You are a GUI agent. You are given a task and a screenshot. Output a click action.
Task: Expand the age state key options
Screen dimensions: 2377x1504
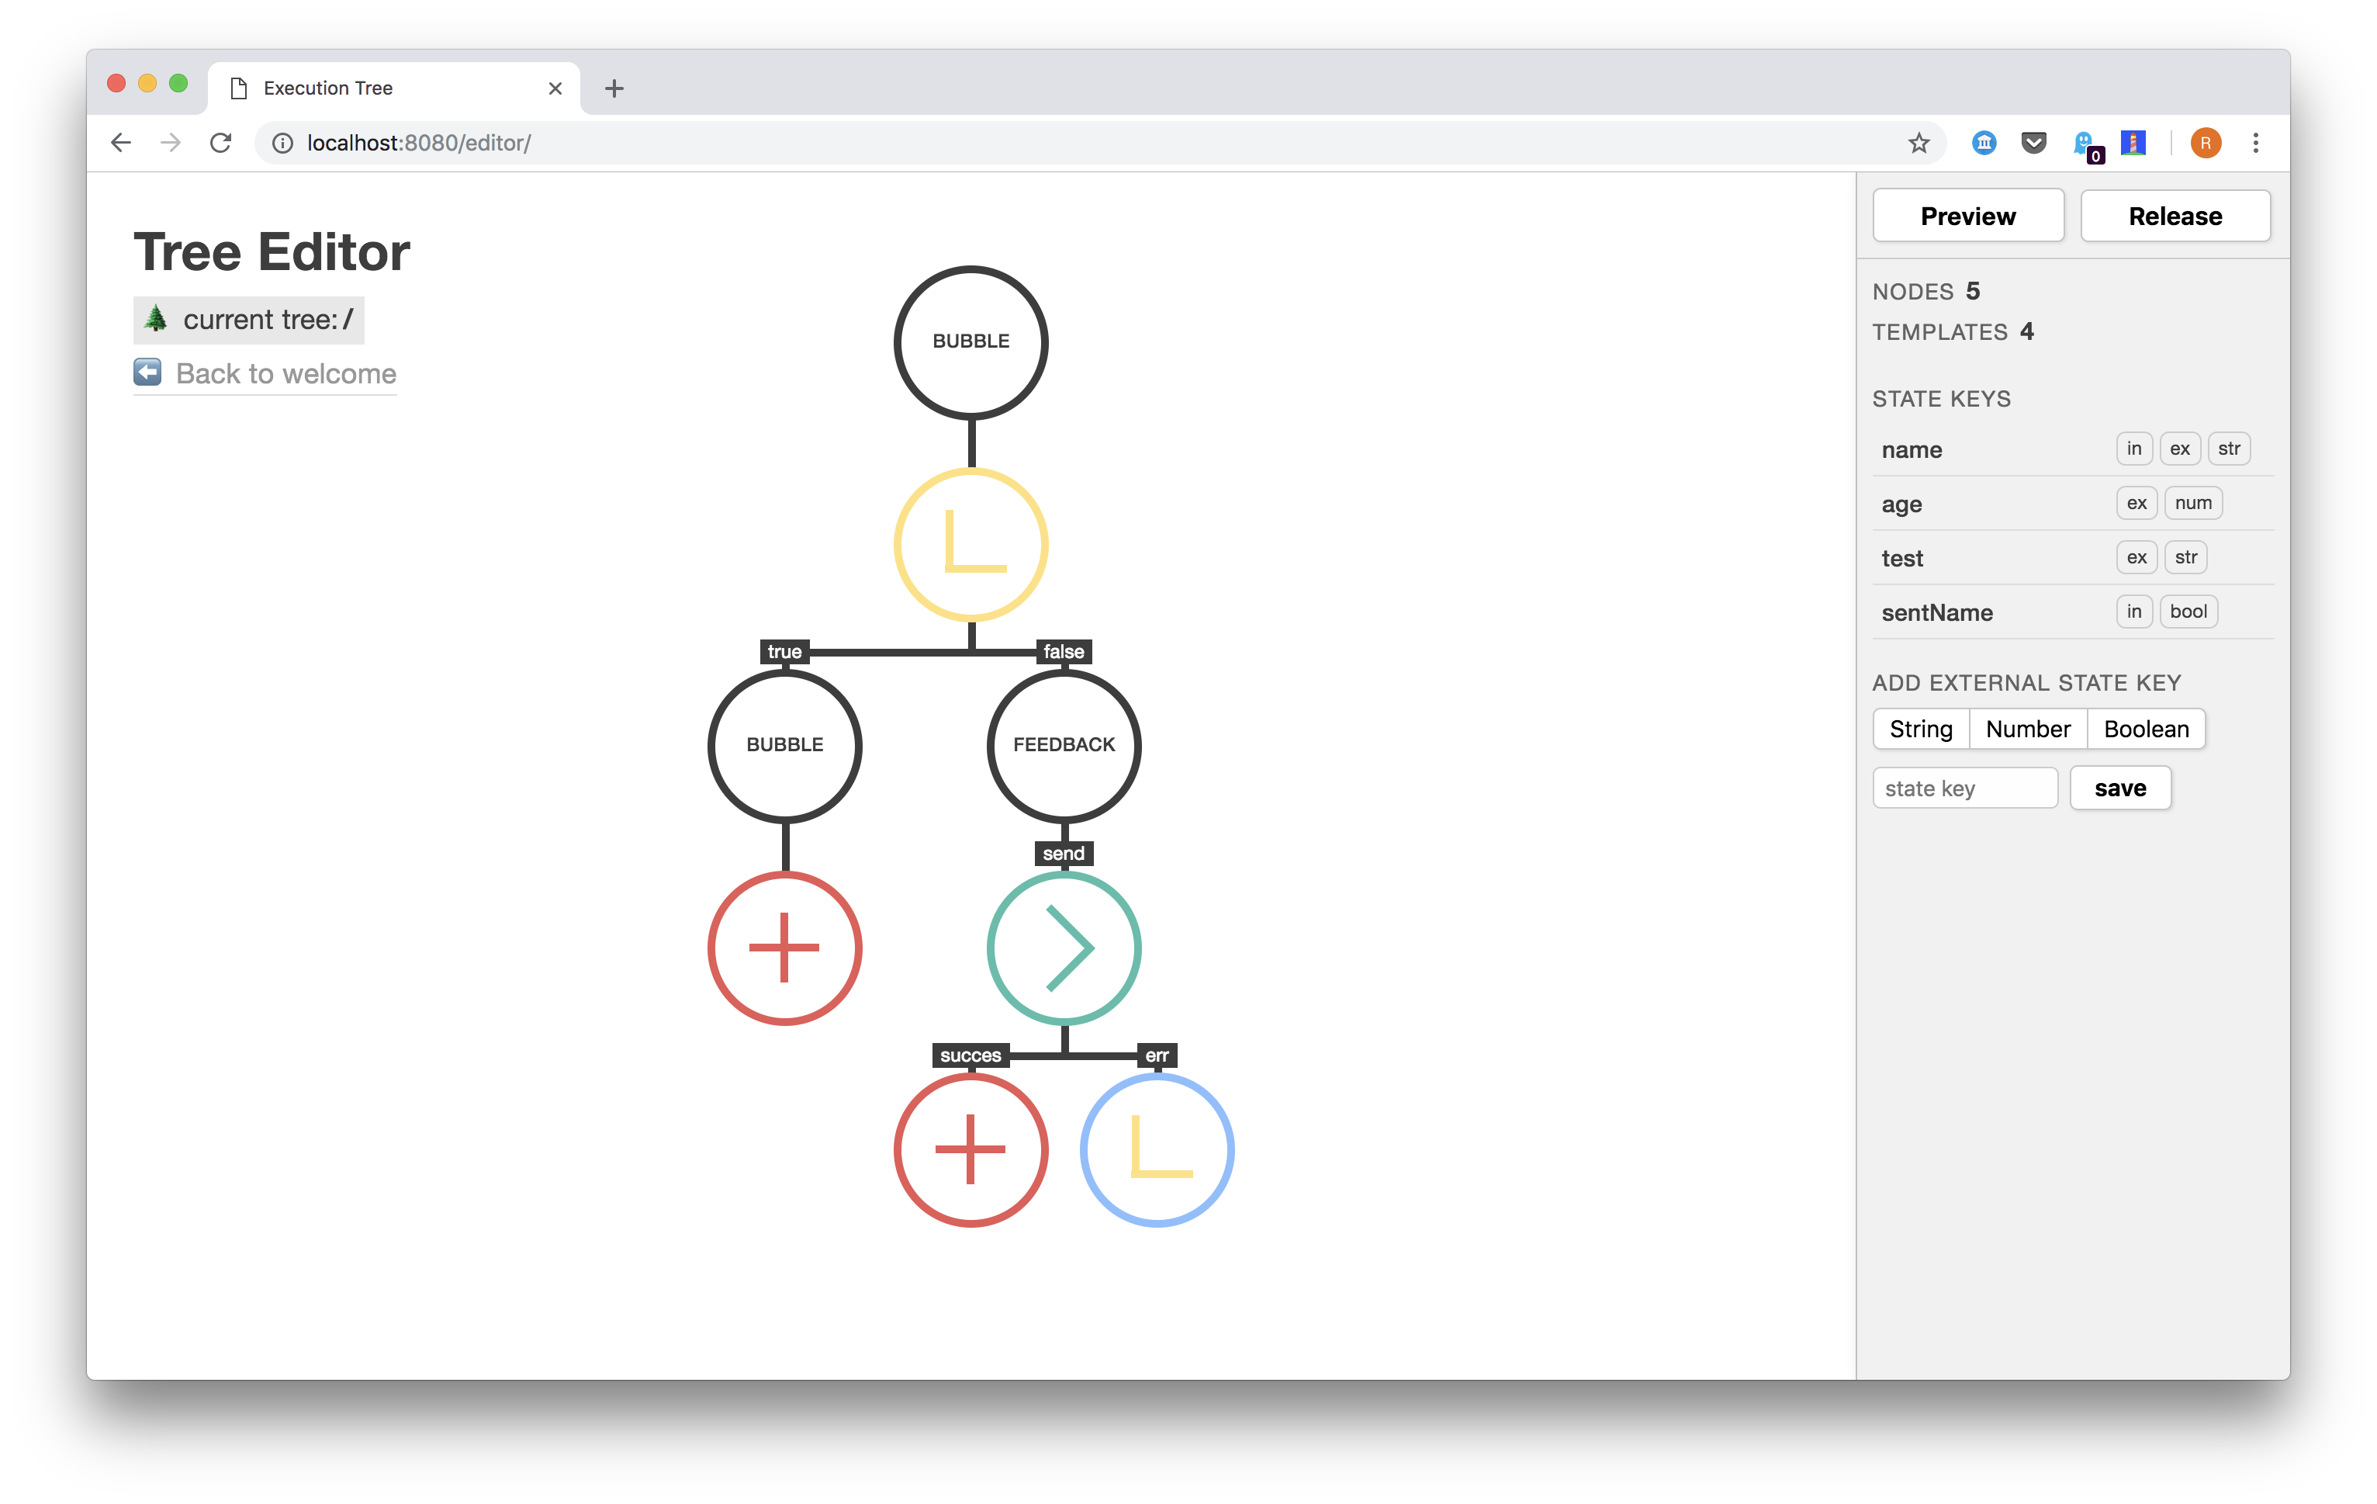click(1903, 501)
